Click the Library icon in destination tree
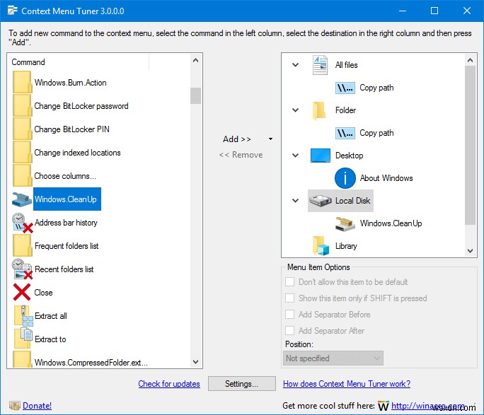This screenshot has width=484, height=415. (321, 246)
